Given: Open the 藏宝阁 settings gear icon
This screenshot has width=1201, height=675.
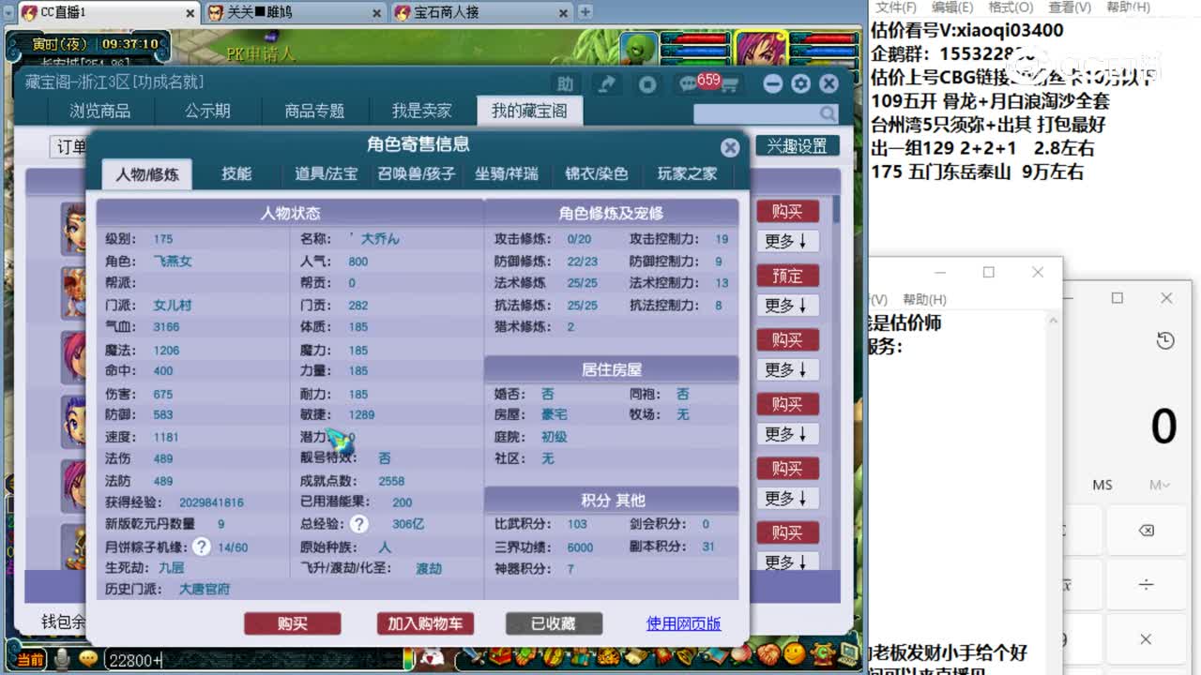Looking at the screenshot, I should click(x=800, y=83).
